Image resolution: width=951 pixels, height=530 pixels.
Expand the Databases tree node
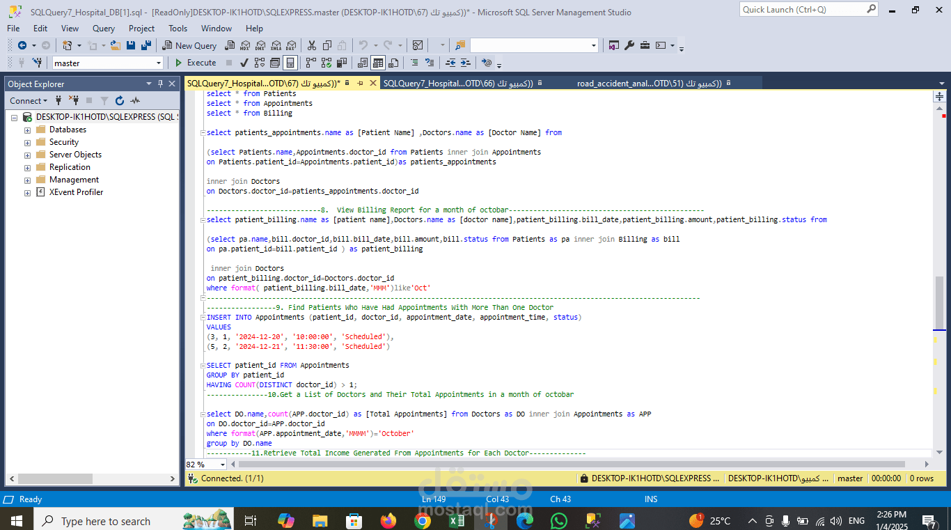tap(27, 130)
